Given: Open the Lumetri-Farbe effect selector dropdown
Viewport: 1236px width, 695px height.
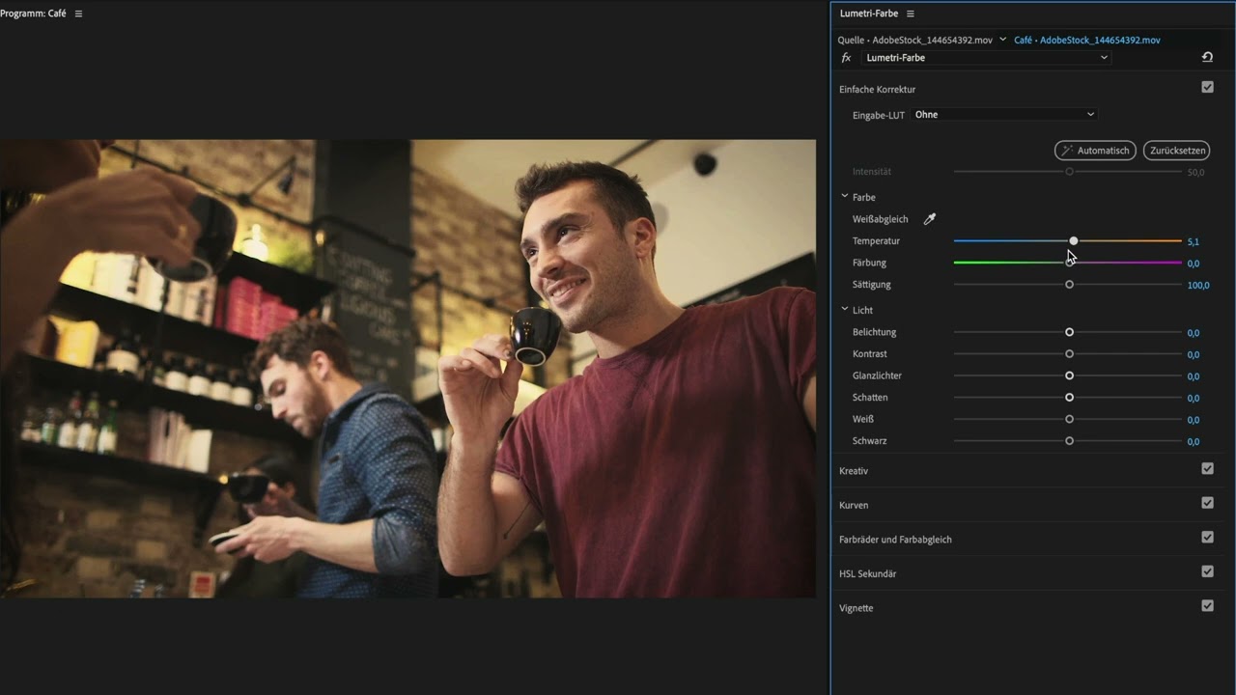Looking at the screenshot, I should tap(985, 58).
